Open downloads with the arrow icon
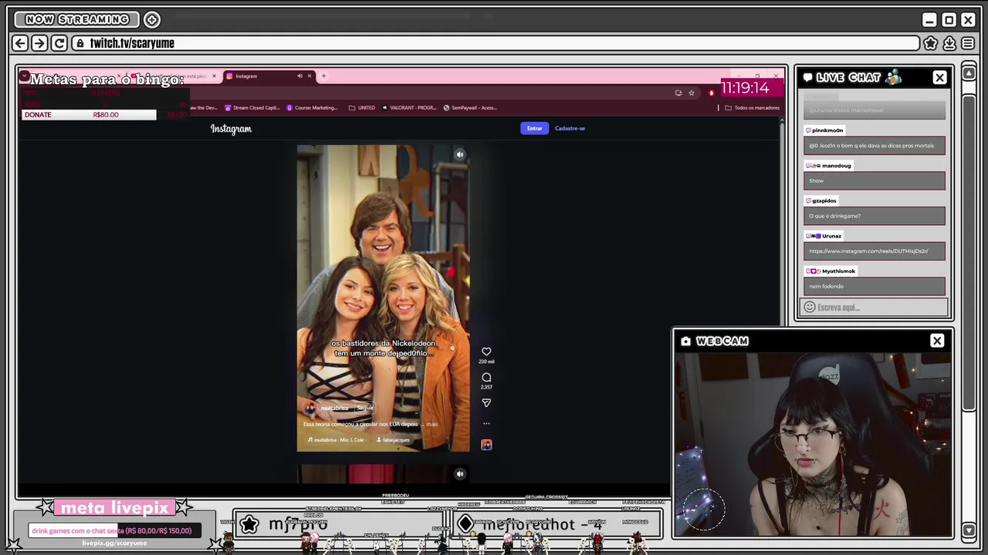This screenshot has width=988, height=555. click(949, 43)
